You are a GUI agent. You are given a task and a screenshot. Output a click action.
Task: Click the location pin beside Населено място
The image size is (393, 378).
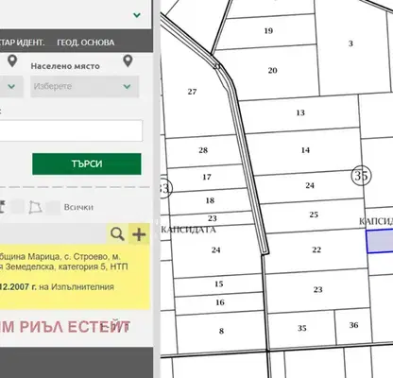tap(128, 60)
